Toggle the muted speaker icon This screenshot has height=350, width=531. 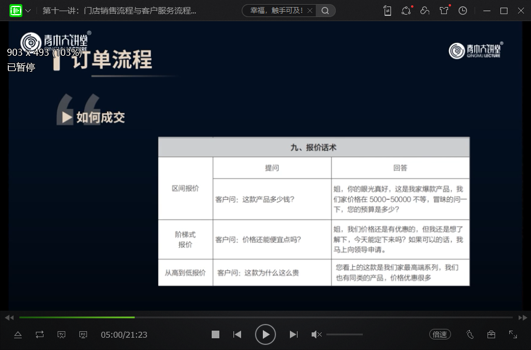[316, 334]
